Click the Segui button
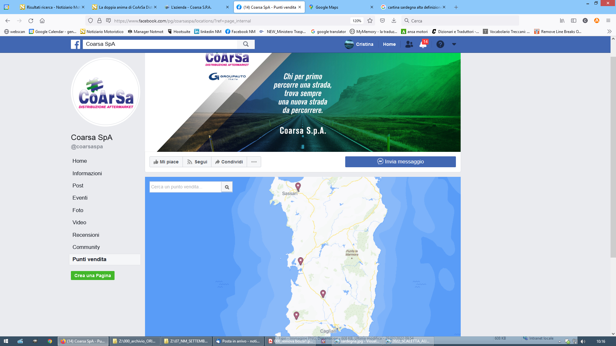616x346 pixels. click(x=197, y=162)
